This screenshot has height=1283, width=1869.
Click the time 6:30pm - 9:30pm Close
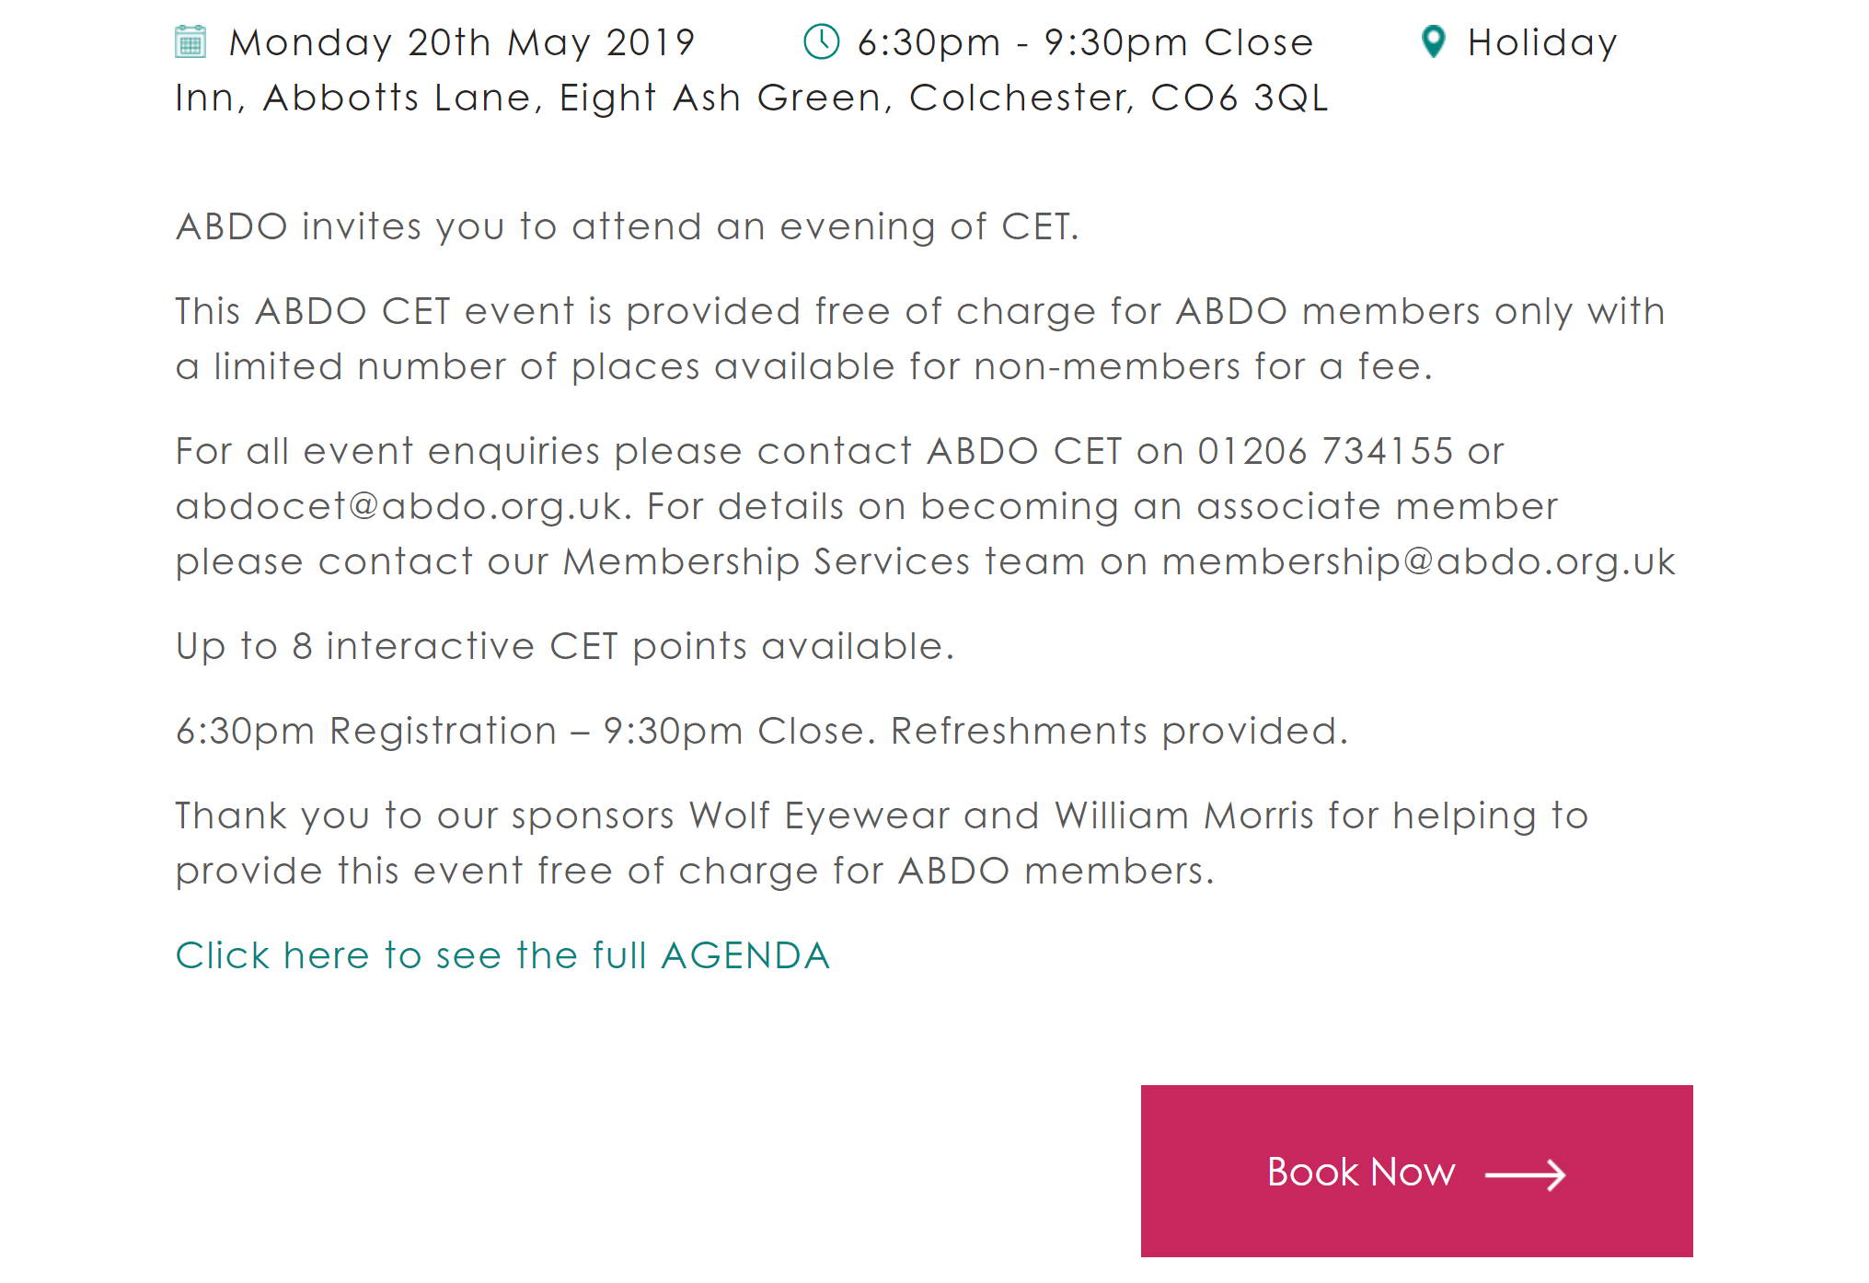[x=1085, y=43]
